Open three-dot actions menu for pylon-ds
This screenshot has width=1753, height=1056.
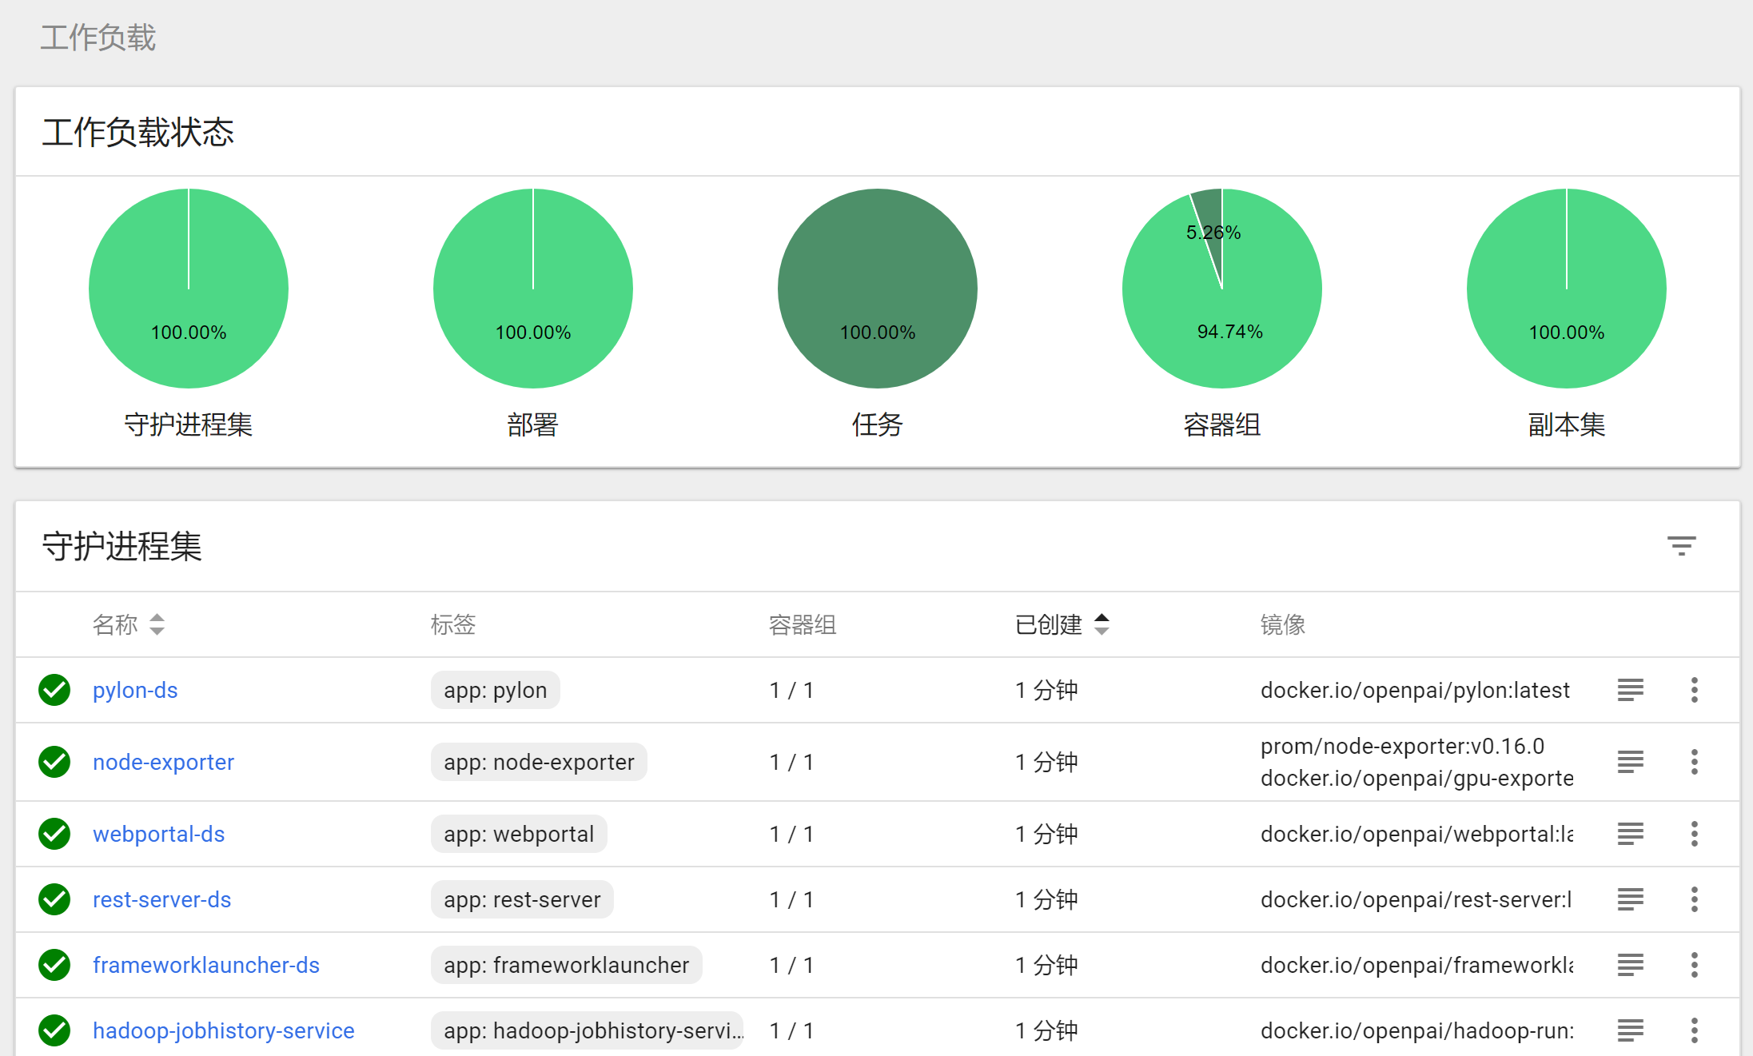1694,690
